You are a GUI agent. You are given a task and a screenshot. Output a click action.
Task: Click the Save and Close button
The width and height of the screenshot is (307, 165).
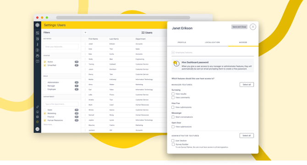pos(239,27)
